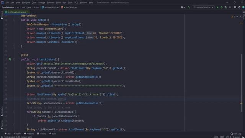Click the testNewWindow class breadcrumb
Image resolution: width=245 pixels, height=138 pixels.
pyautogui.click(x=50, y=7)
